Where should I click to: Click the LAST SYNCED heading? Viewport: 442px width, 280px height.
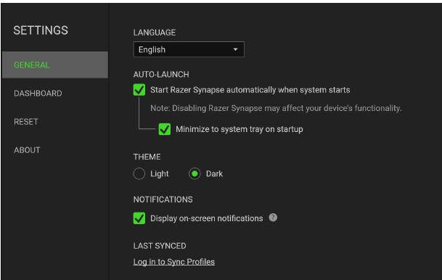tap(160, 246)
